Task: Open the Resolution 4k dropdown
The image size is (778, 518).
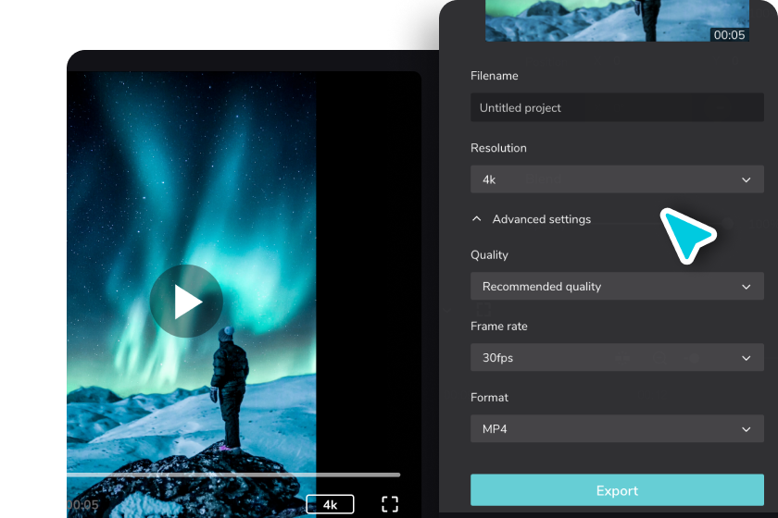Action: [617, 179]
